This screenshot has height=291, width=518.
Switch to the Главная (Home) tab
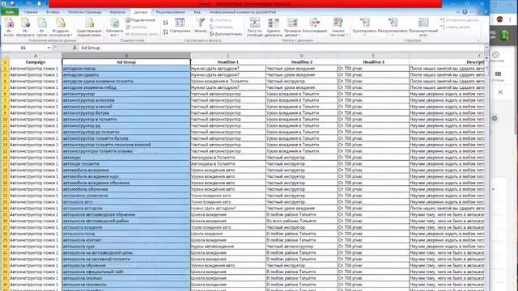click(31, 12)
